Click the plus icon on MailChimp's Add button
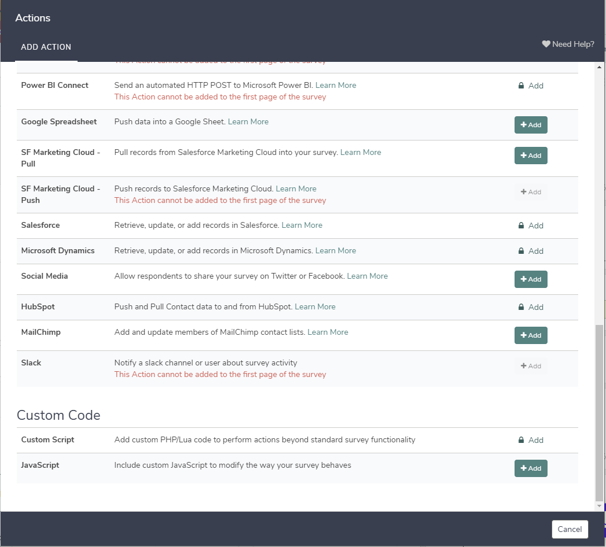Screen dimensions: 606x547 [523, 335]
